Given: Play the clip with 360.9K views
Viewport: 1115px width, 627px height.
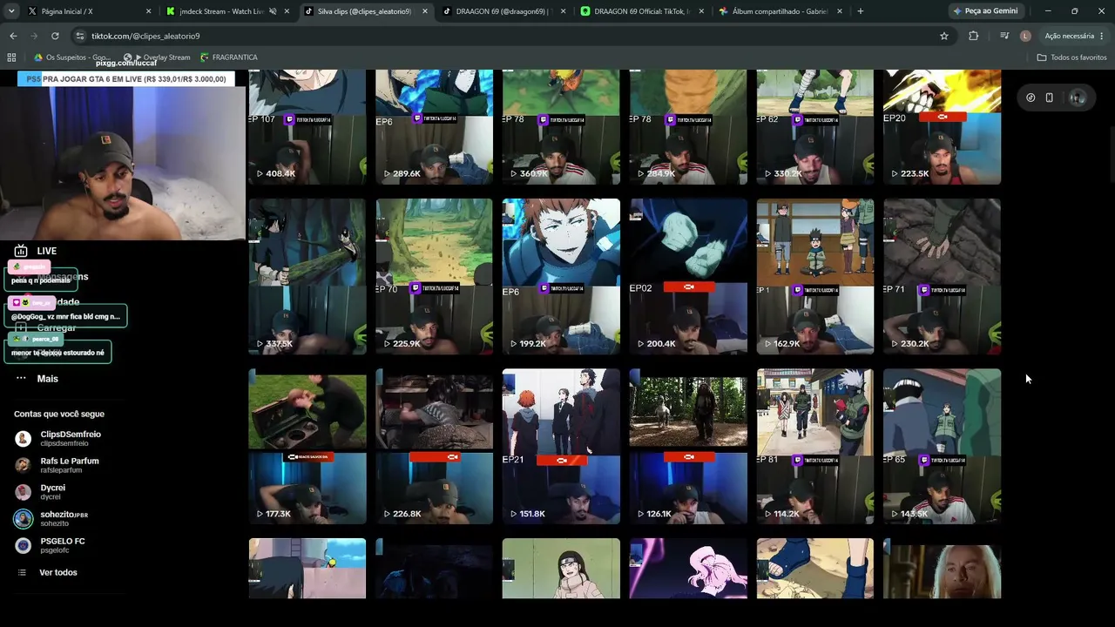Looking at the screenshot, I should point(561,127).
